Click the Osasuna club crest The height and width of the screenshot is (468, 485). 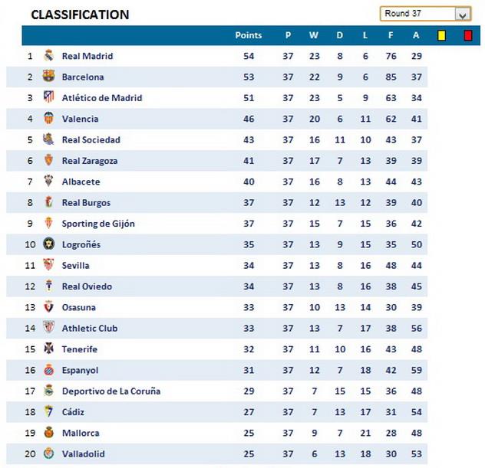pos(48,307)
